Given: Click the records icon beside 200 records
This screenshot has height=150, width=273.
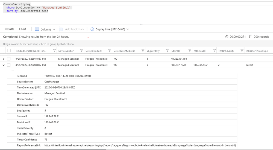Looking at the screenshot, I should click(x=251, y=36).
